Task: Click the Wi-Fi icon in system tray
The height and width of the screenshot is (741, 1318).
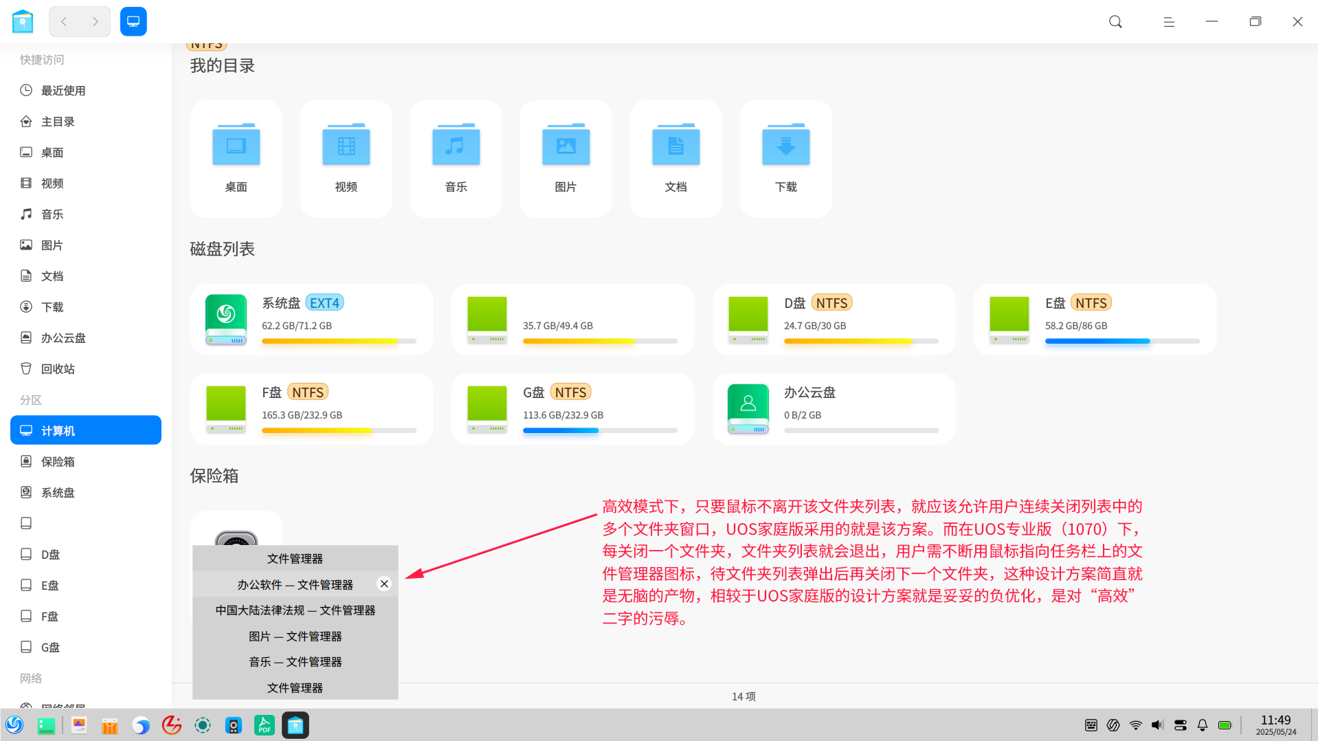Action: [1135, 725]
